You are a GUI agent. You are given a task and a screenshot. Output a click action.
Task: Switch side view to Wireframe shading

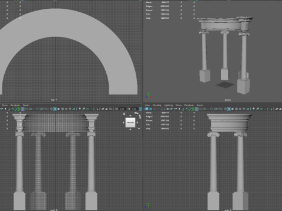(x=225, y=109)
